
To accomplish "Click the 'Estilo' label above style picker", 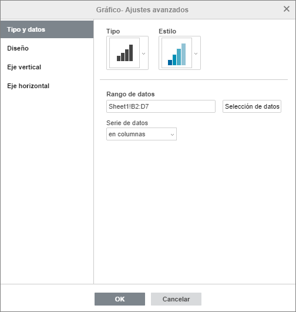I will (x=167, y=31).
